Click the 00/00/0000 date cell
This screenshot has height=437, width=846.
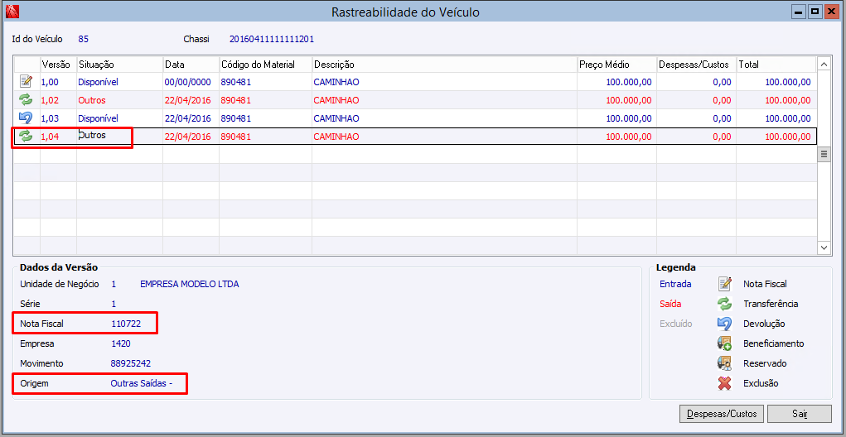point(188,82)
